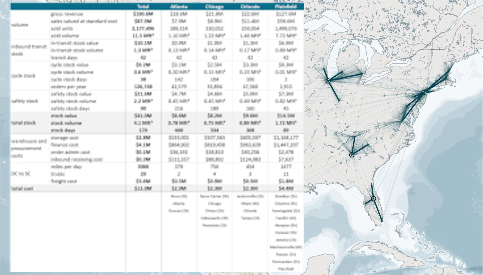483x275 pixels.
Task: Click the Plainfield hub circle near New Jersey
Action: (424, 93)
